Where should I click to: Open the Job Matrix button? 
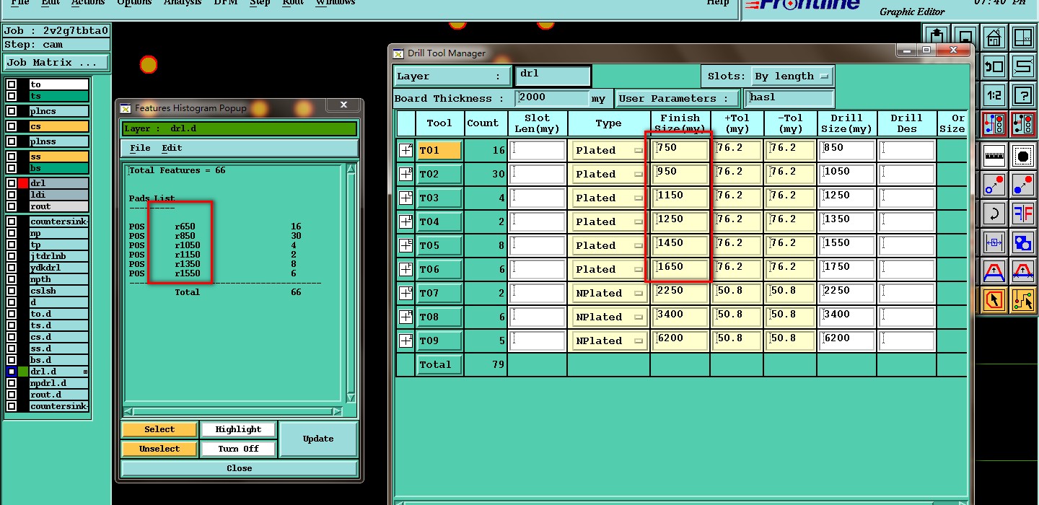click(56, 63)
